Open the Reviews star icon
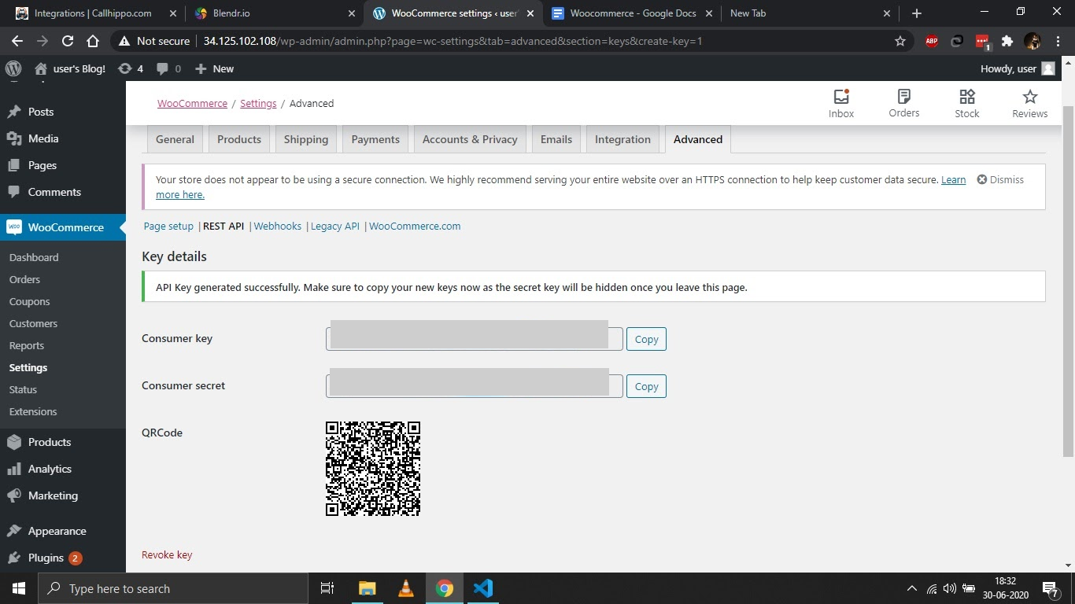1075x604 pixels. (1029, 103)
